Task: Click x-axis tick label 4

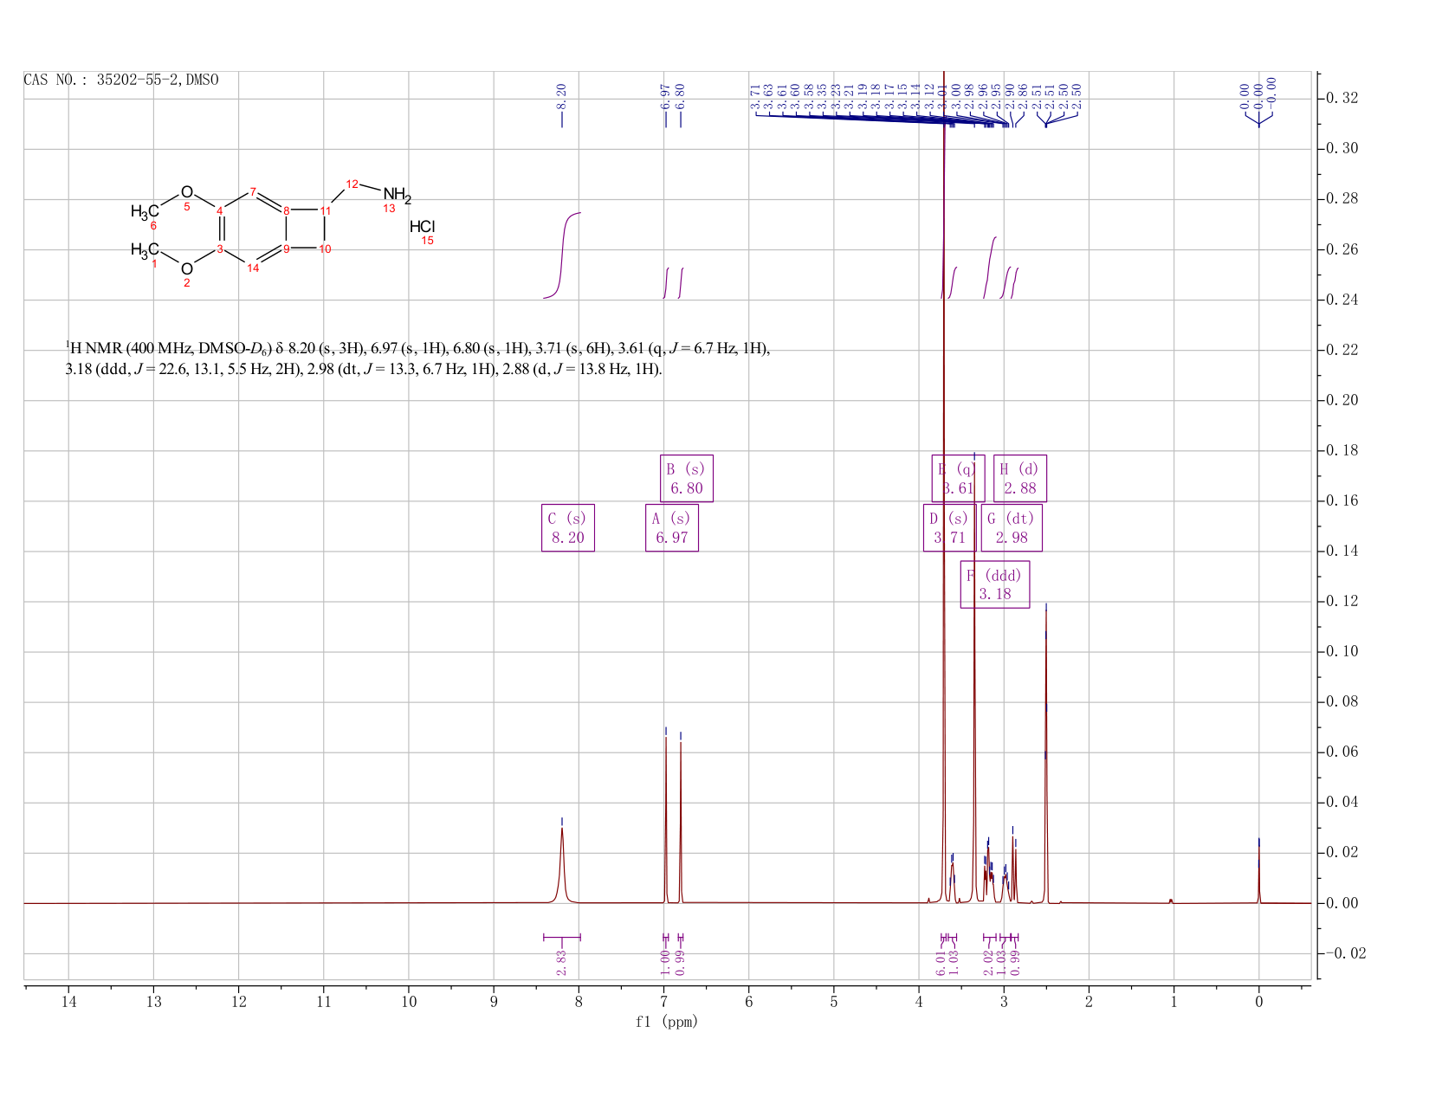Action: [x=918, y=1002]
